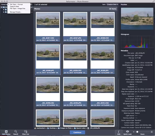
Task: Click the home icon in path bar
Action: (35, 128)
